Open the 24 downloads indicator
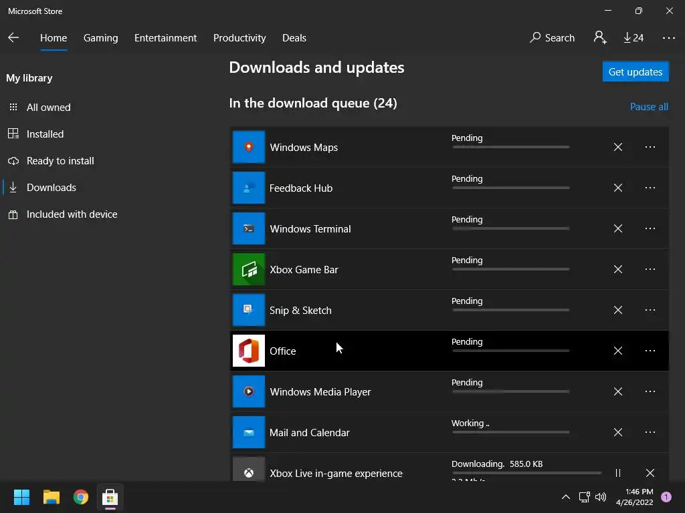 coord(633,38)
